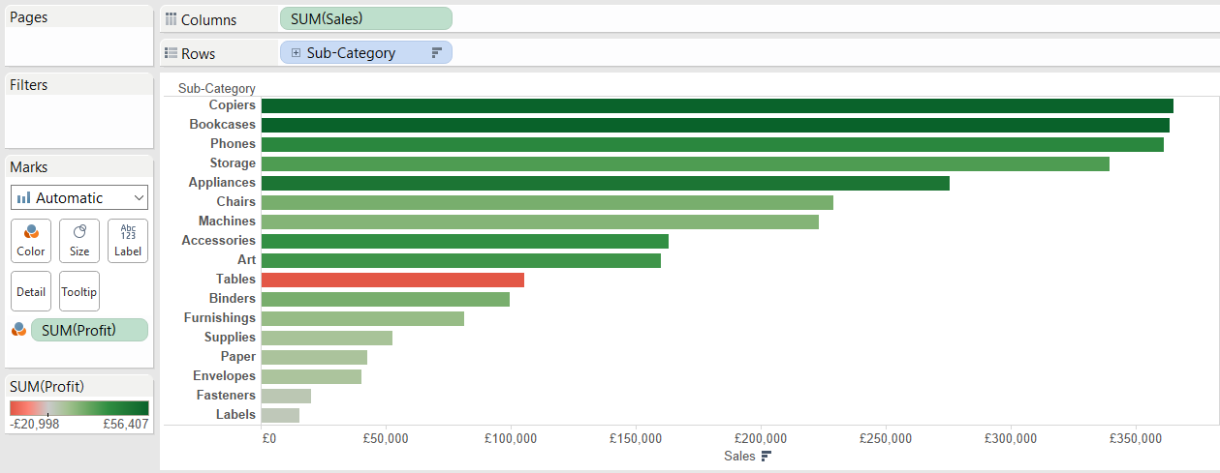Select the SUM(Profit) pill in Marks
Screen dimensions: 1220x473
(89, 330)
